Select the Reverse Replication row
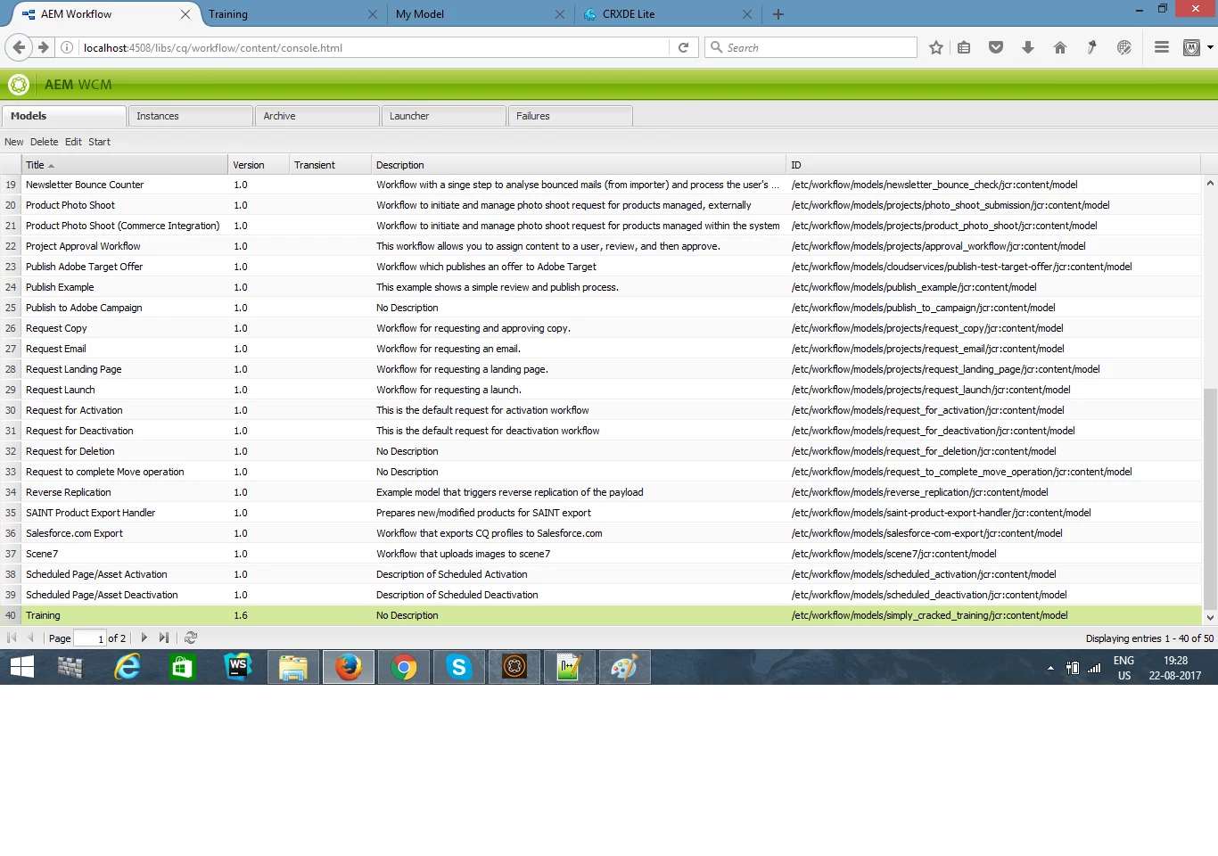 [601, 492]
